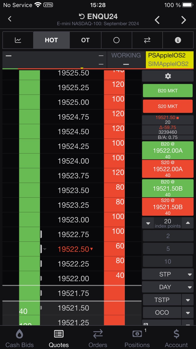Screen dimensions: 196x349
Task: Switch to the OT tab
Action: 85,40
